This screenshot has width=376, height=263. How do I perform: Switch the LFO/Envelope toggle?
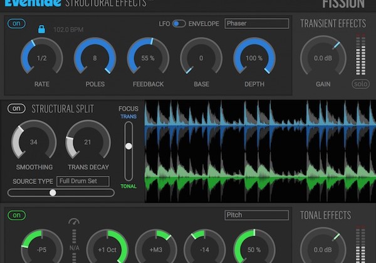click(179, 24)
